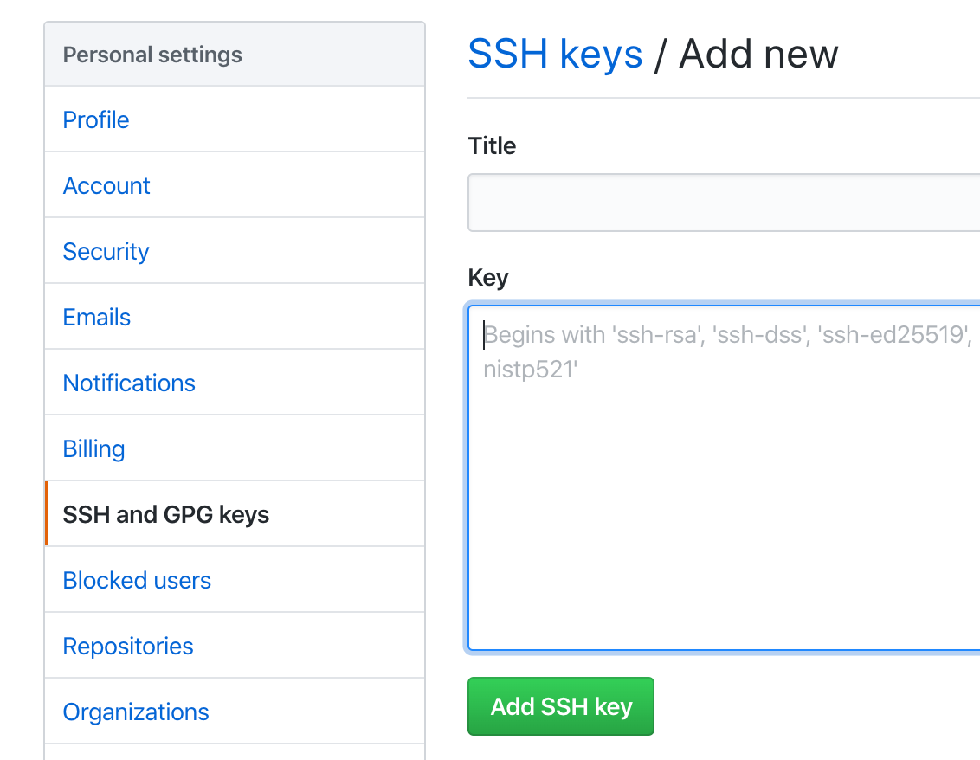Navigate to Account settings
This screenshot has width=980, height=760.
pyautogui.click(x=106, y=185)
